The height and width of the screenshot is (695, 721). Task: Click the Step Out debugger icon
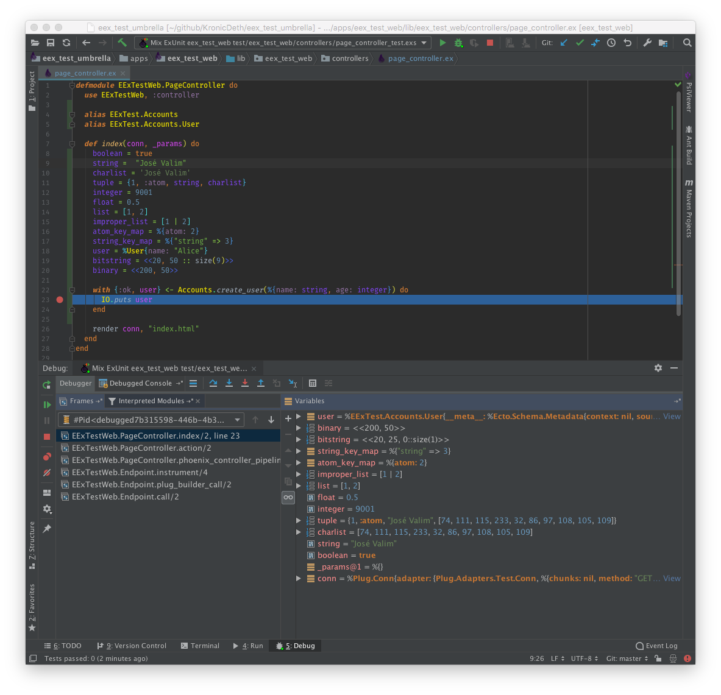click(261, 383)
